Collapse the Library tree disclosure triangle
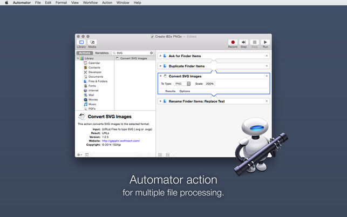347x217 pixels. tap(78, 58)
